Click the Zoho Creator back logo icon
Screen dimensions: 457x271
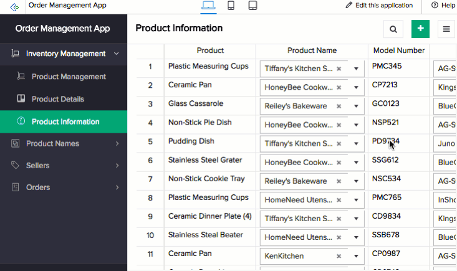pyautogui.click(x=14, y=6)
